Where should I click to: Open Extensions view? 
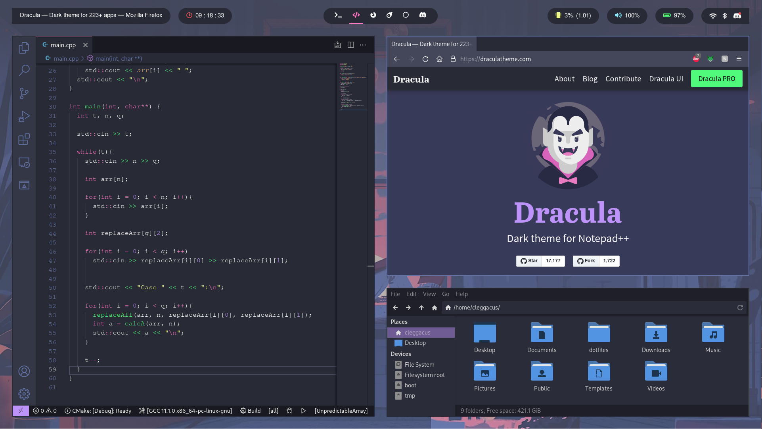point(24,139)
